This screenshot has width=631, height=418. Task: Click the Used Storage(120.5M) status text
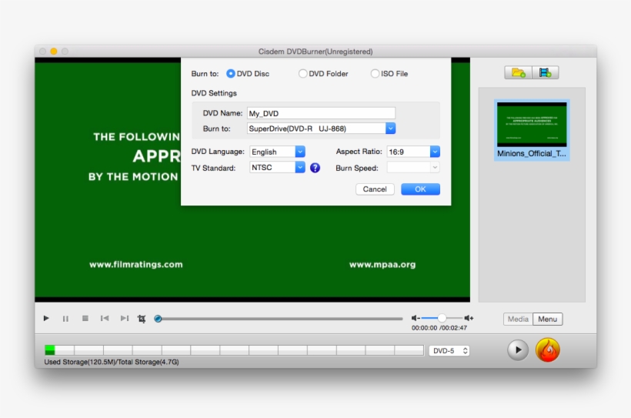pos(112,362)
